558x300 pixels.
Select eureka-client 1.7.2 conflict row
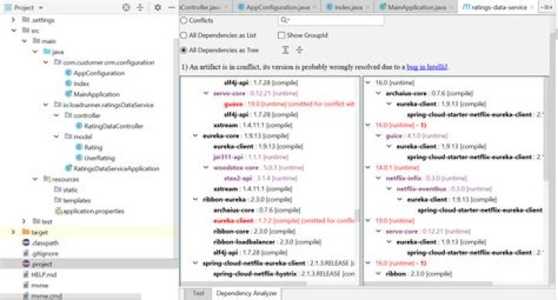coord(284,221)
